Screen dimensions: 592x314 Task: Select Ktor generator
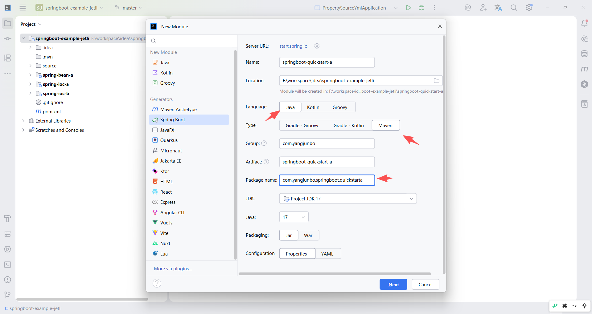point(189,171)
